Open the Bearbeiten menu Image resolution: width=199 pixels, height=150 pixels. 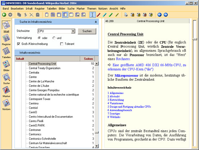[17, 9]
